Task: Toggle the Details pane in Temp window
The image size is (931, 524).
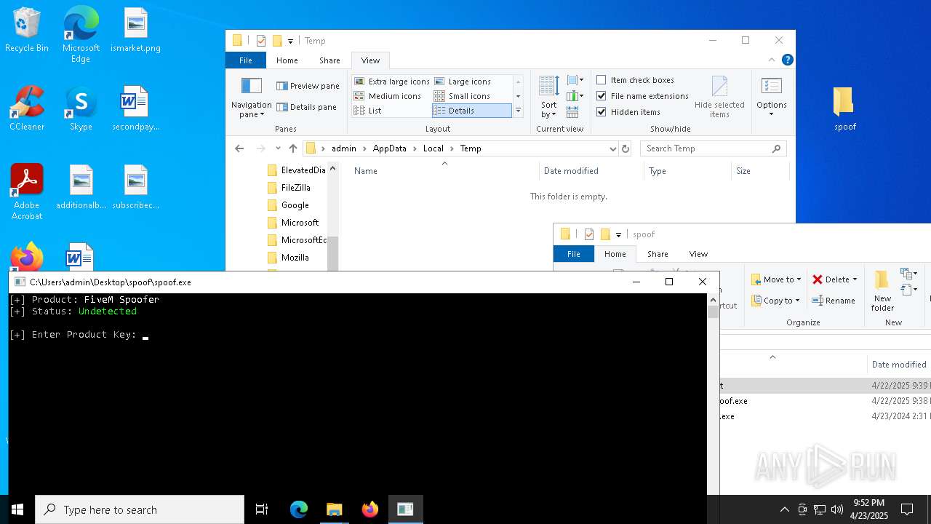Action: point(306,107)
